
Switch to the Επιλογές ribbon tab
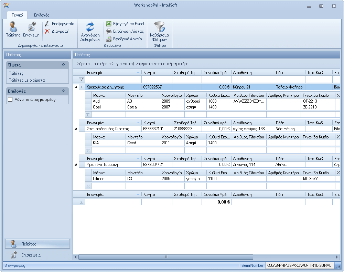[x=41, y=15]
